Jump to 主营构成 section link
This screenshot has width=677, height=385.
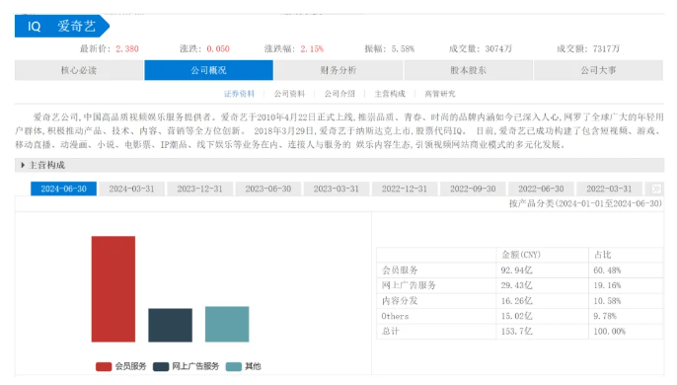click(x=390, y=94)
